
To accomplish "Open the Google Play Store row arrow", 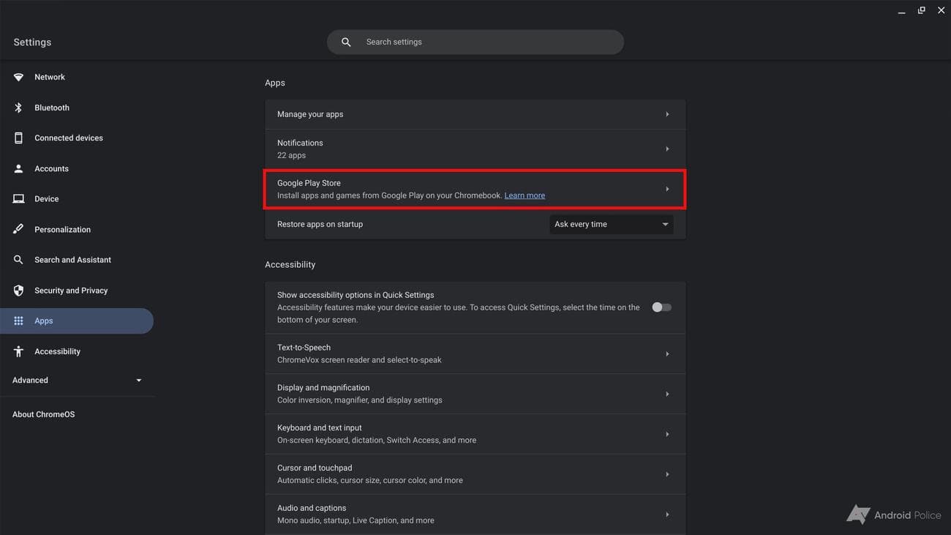I will (667, 190).
